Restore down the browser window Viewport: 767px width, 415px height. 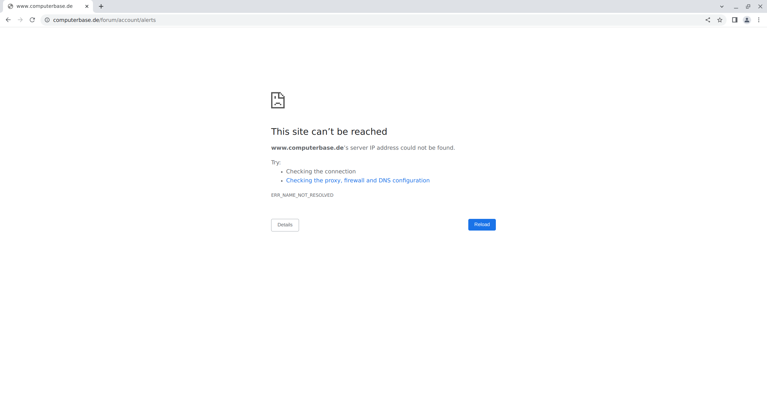click(748, 6)
